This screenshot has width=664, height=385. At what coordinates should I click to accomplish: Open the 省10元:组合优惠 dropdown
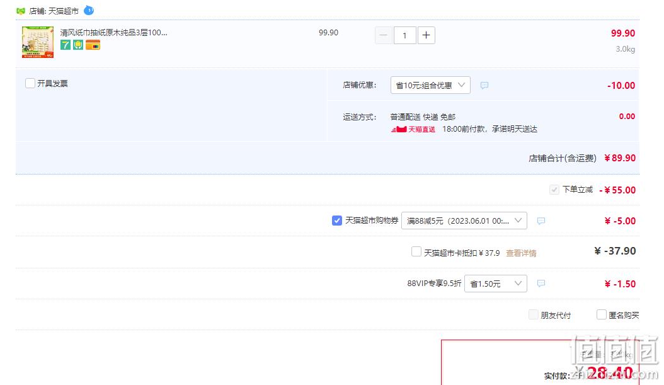(x=430, y=85)
